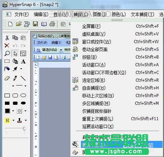Screen dimensions: 164x157
Task: Open dropdown beside black foreground color
Action: click(13, 111)
